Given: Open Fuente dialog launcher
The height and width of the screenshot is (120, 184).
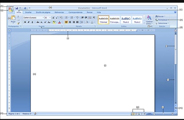Looking at the screenshot, I should pyautogui.click(x=62, y=26).
